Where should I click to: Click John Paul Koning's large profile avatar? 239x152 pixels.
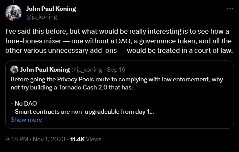pyautogui.click(x=13, y=12)
